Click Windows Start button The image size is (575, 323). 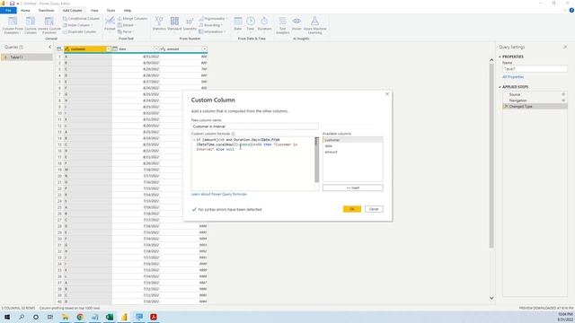pos(7,317)
